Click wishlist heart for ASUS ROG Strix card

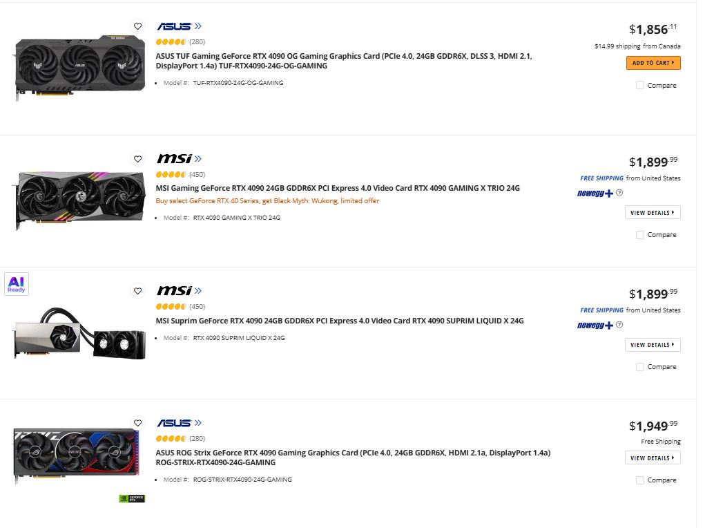137,423
